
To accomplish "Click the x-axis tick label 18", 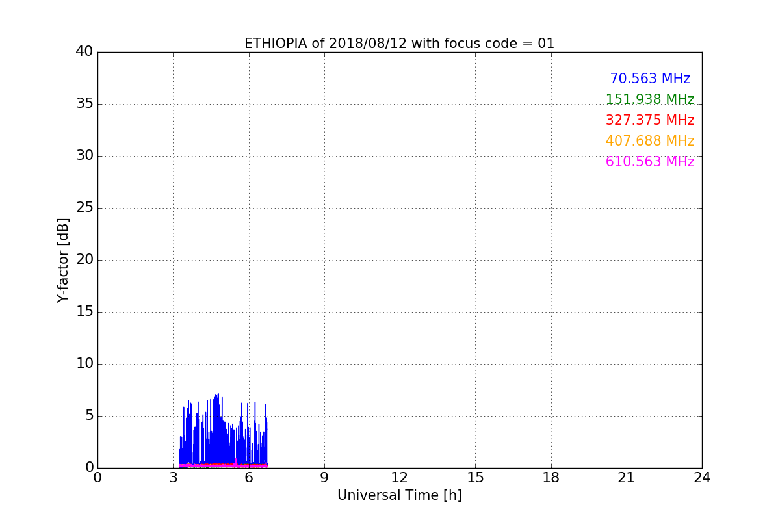I will click(551, 478).
